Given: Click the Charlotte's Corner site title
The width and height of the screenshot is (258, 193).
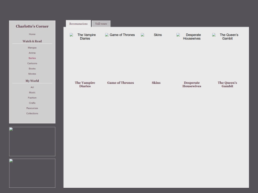Looking at the screenshot, I should [x=32, y=26].
